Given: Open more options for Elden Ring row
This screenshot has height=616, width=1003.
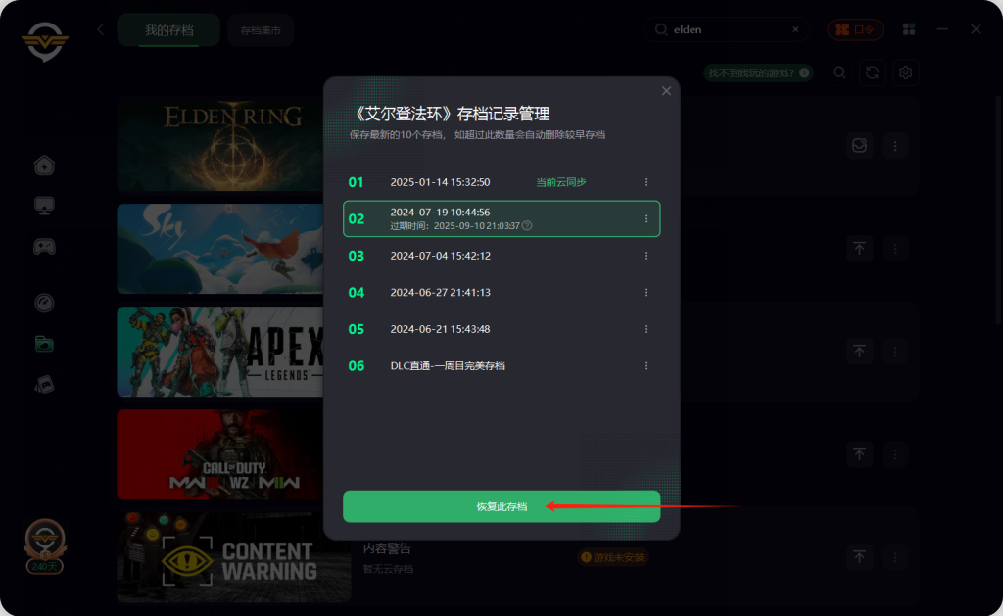Looking at the screenshot, I should (895, 146).
